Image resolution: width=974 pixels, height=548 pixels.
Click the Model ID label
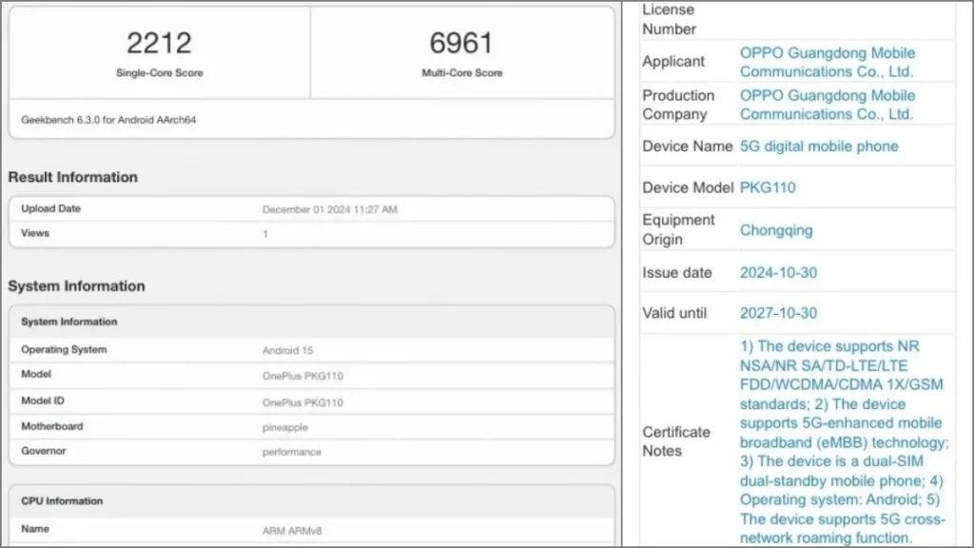[42, 401]
